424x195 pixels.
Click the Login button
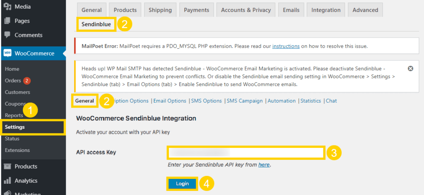[x=182, y=184]
